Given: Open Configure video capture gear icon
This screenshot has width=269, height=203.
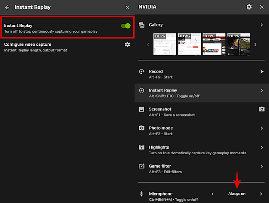Looking at the screenshot, I should 127,44.
